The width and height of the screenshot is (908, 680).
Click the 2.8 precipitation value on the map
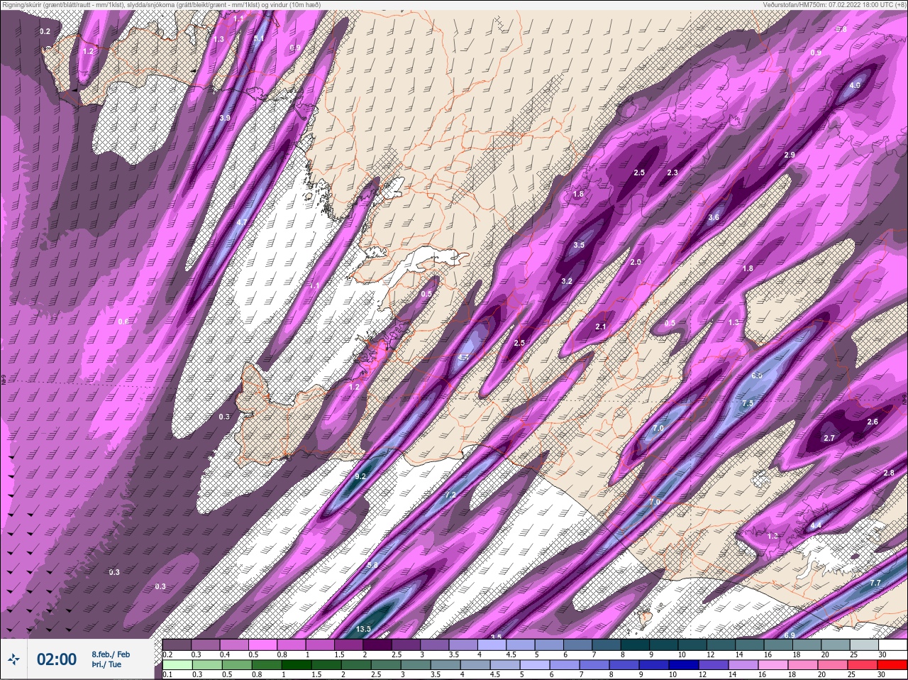889,473
